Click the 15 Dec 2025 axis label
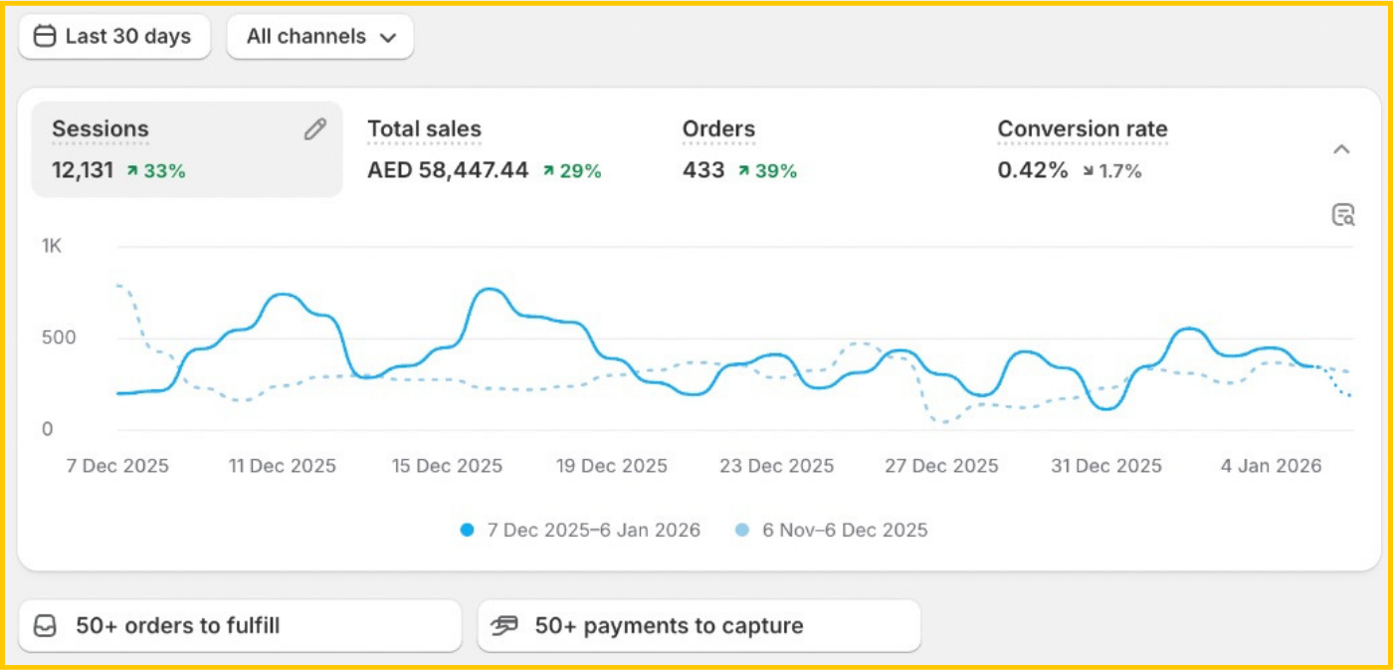Image resolution: width=1393 pixels, height=670 pixels. [x=446, y=466]
